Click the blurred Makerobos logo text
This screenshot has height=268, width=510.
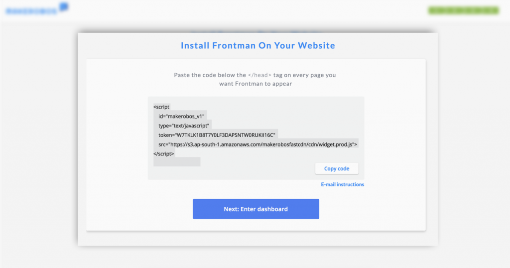click(x=31, y=11)
